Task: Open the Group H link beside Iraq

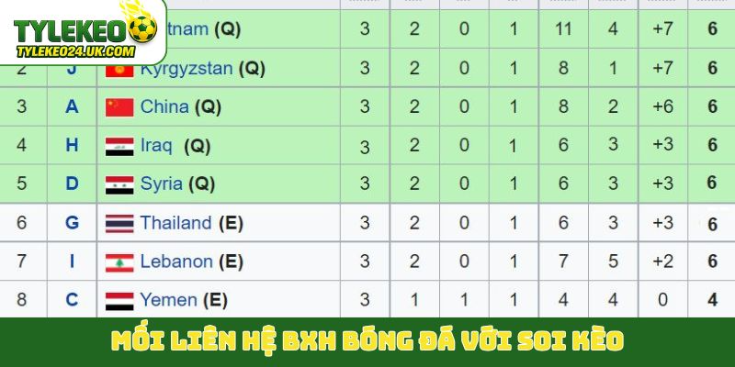Action: (72, 145)
